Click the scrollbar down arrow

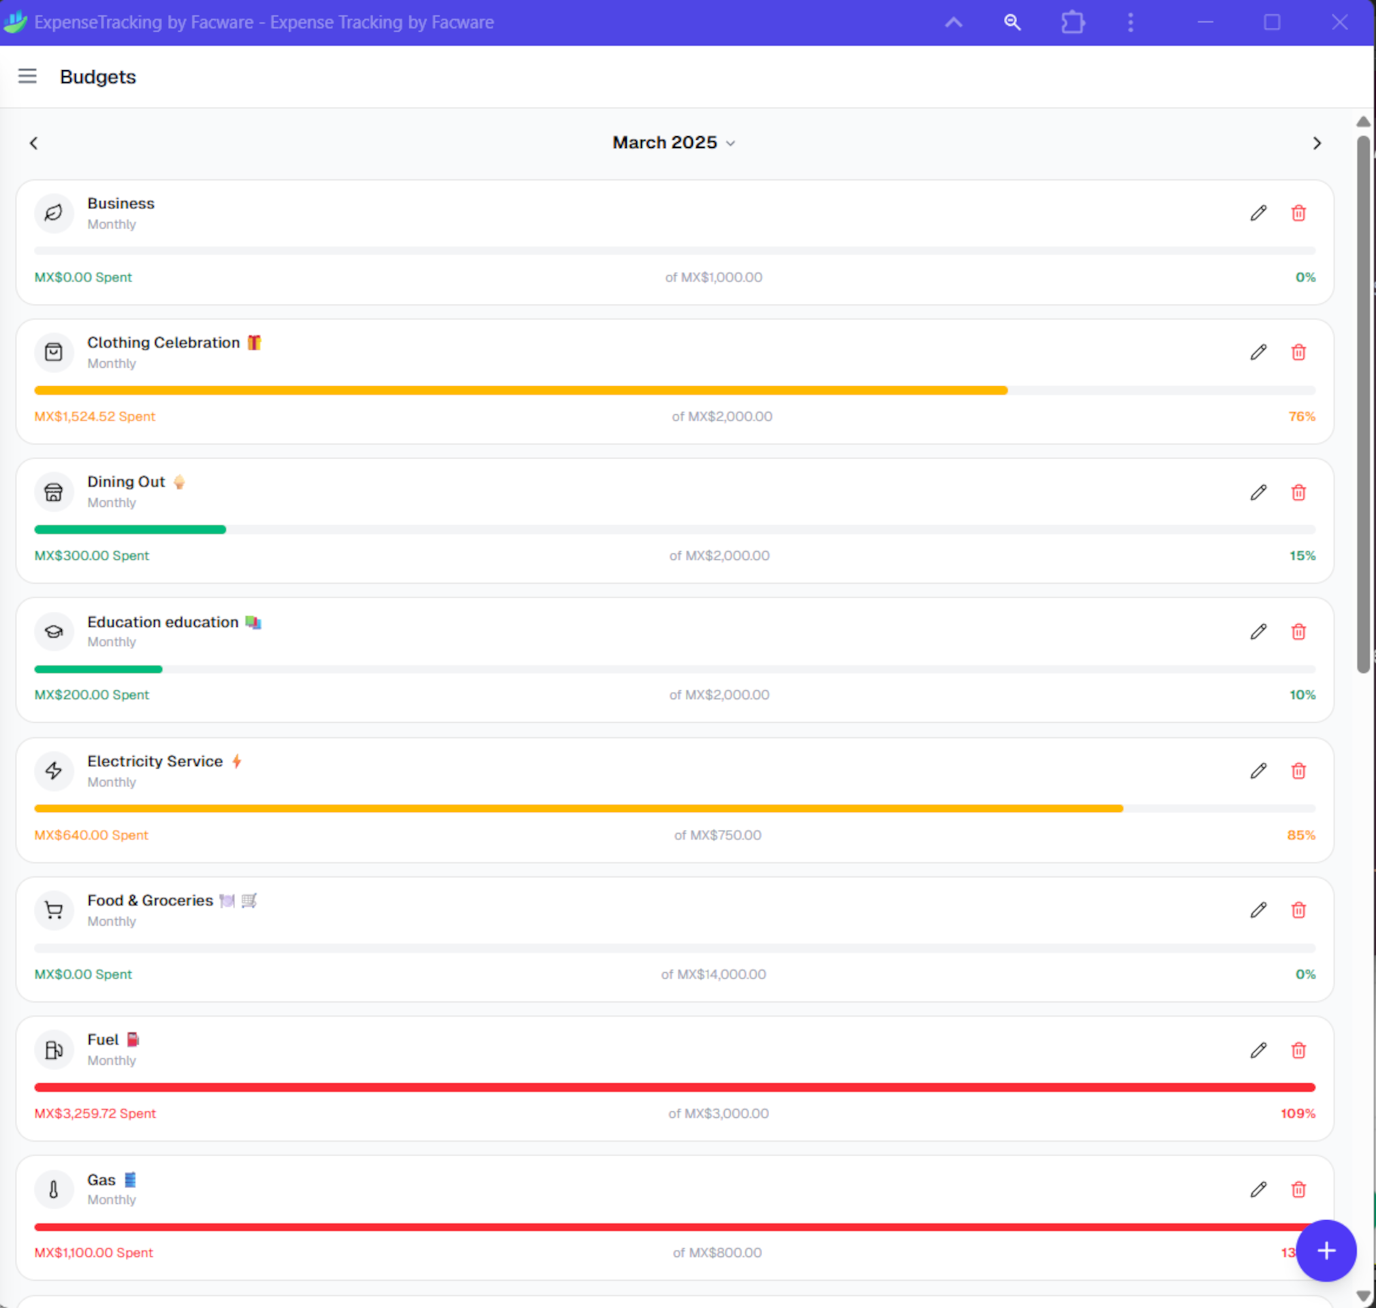coord(1364,1297)
